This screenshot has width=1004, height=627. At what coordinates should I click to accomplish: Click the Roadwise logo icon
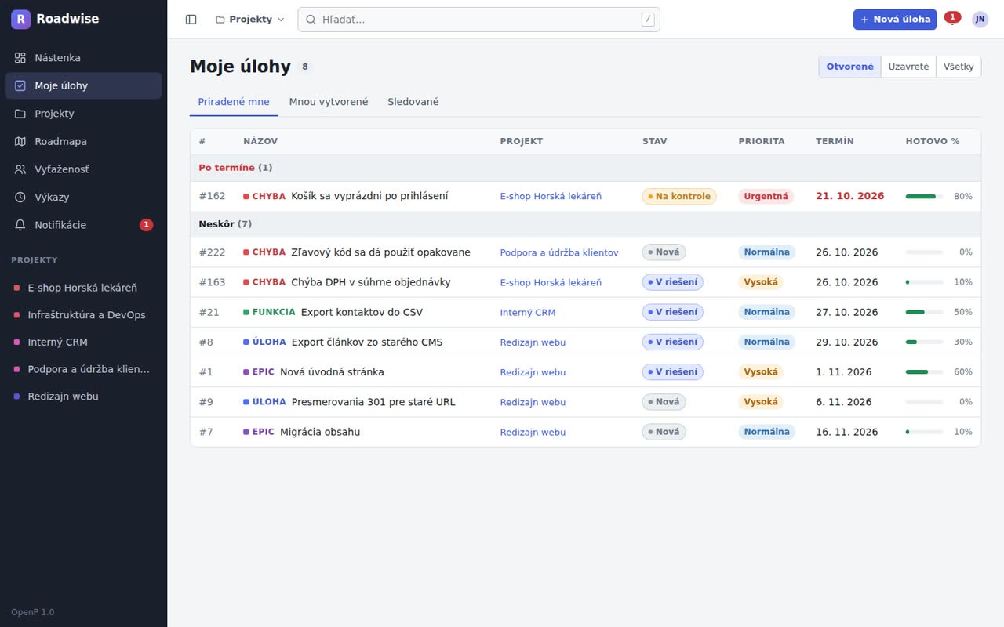coord(20,19)
